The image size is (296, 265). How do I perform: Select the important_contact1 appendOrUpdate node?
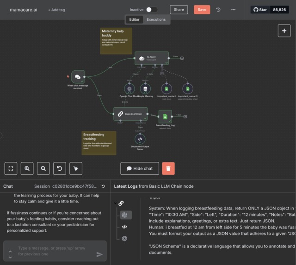pyautogui.click(x=188, y=88)
